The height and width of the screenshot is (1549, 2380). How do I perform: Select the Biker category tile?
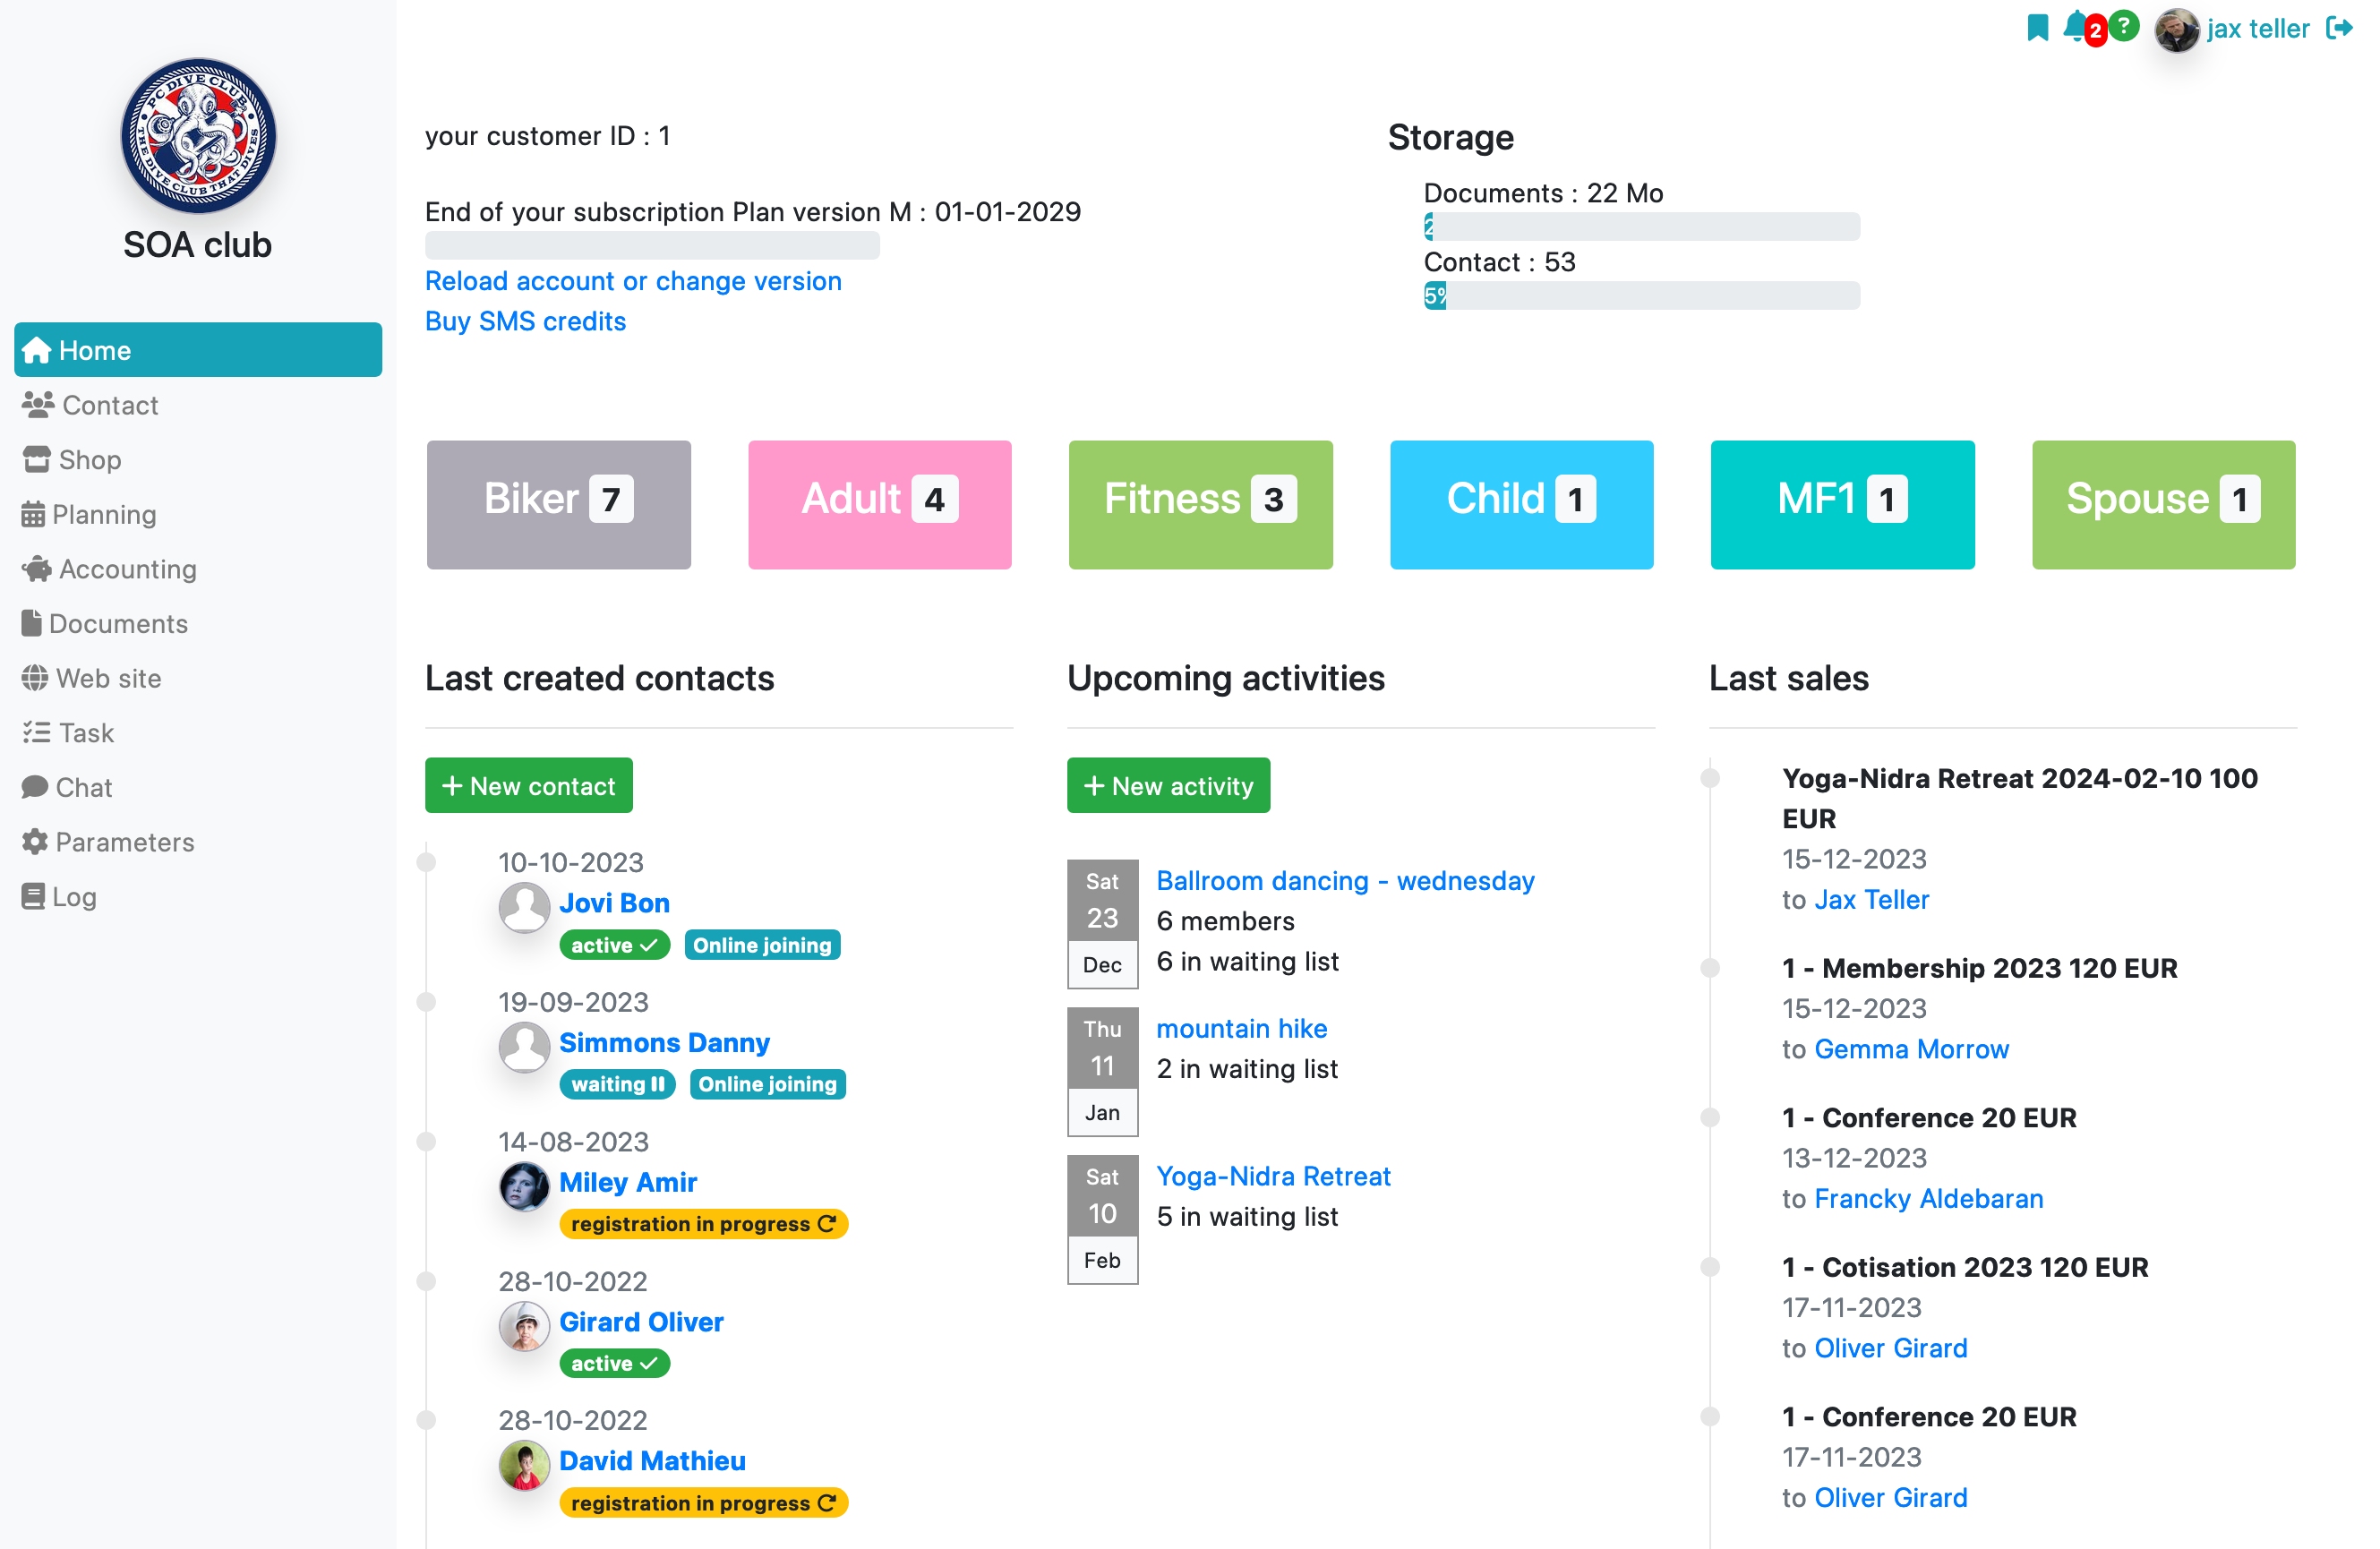(x=558, y=504)
